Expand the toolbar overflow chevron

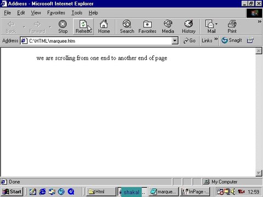(x=259, y=21)
